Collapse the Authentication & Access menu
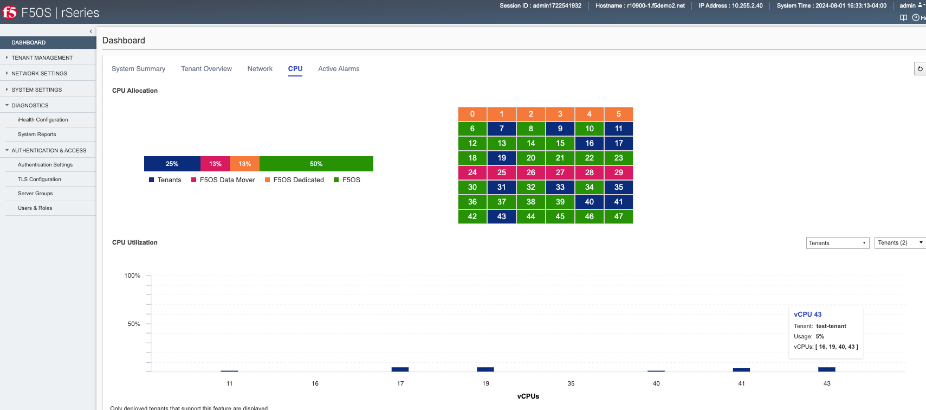Viewport: 926px width, 410px height. [48, 150]
